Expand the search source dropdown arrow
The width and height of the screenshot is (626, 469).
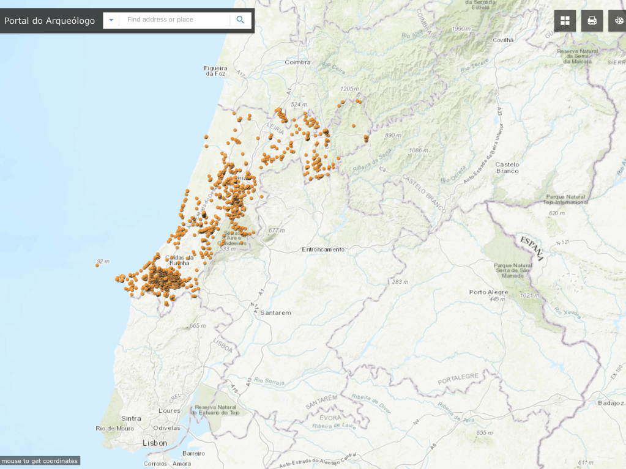111,20
